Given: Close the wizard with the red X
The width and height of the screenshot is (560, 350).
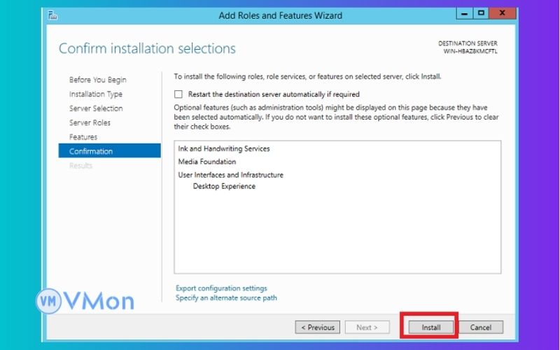Looking at the screenshot, I should (x=502, y=13).
